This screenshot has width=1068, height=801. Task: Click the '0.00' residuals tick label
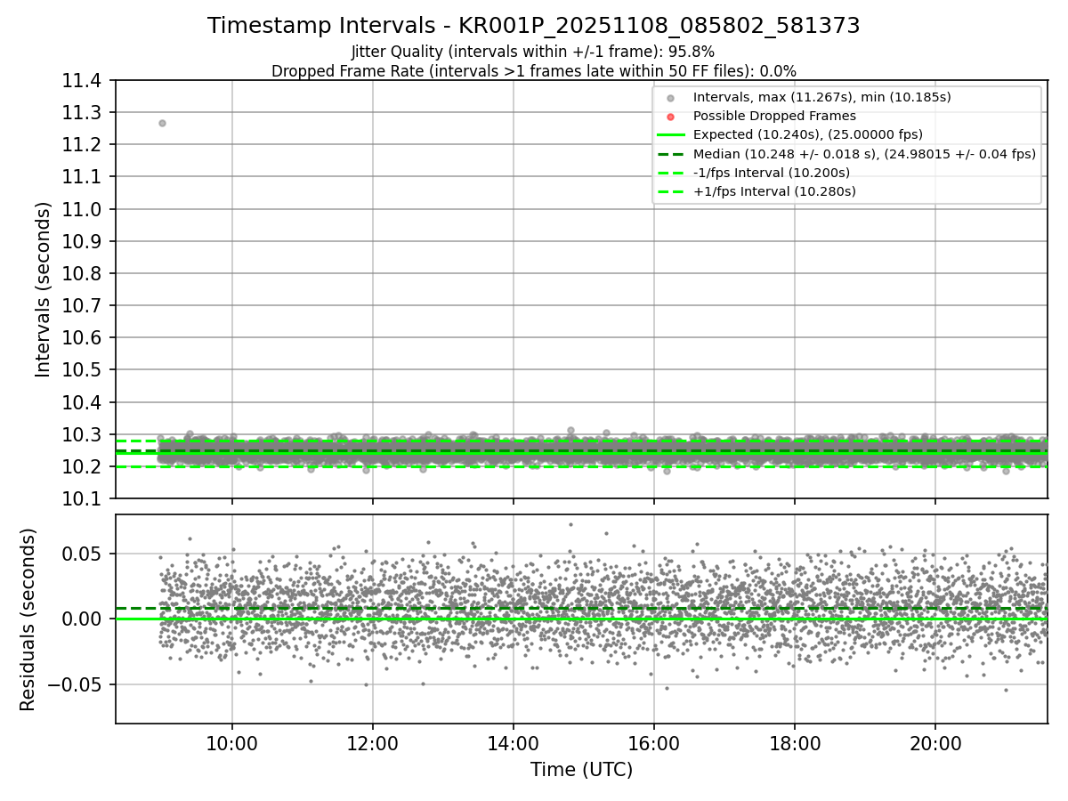[x=84, y=619]
